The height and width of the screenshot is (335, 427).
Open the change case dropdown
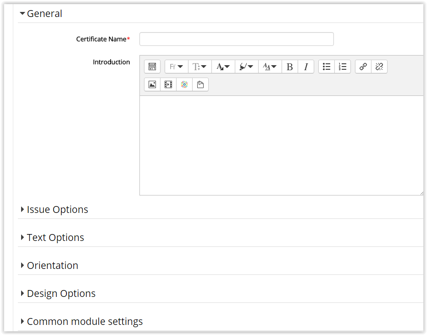click(x=270, y=67)
